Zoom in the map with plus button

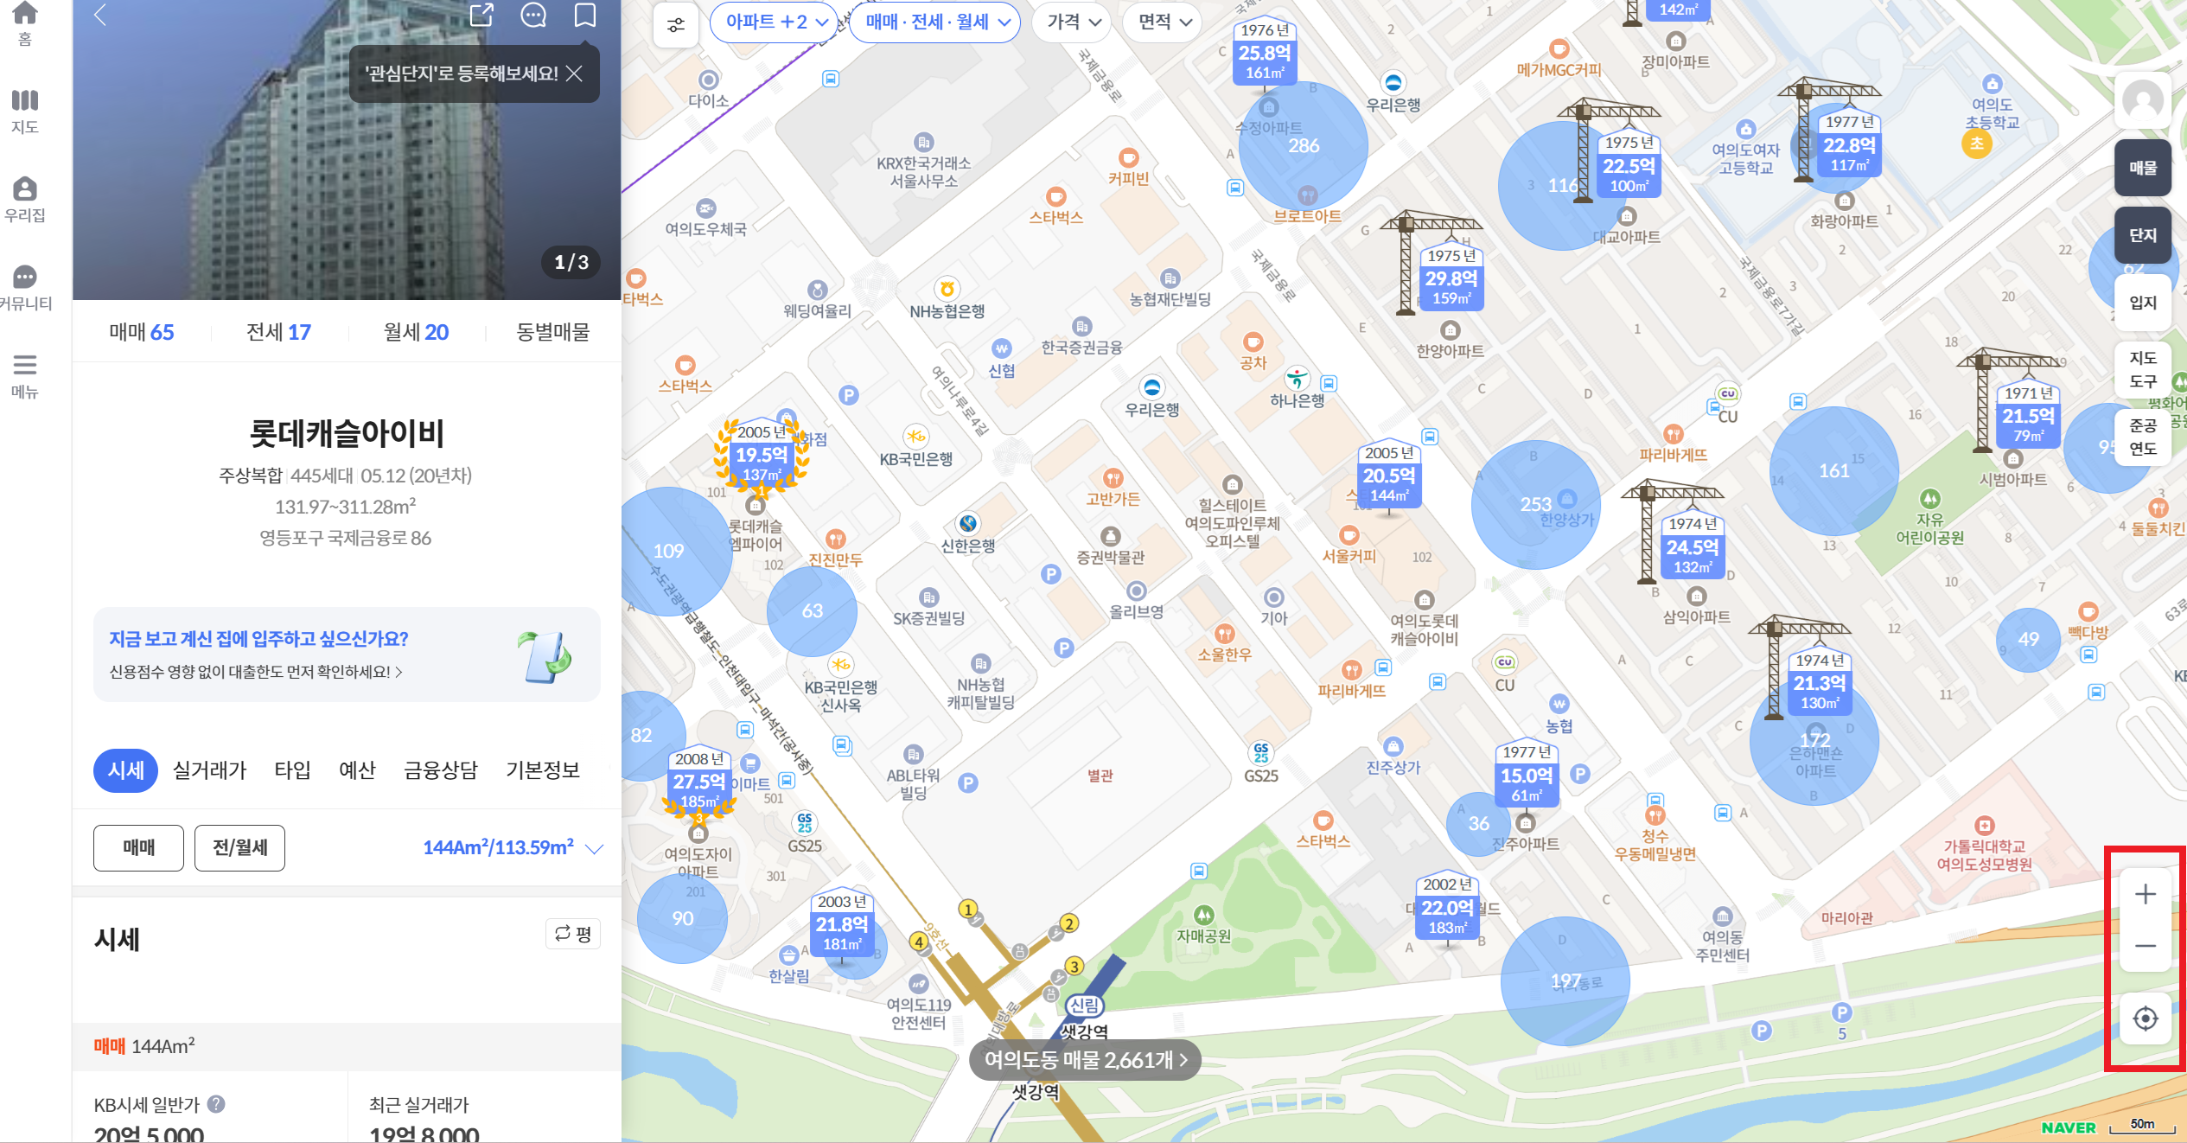[2145, 894]
